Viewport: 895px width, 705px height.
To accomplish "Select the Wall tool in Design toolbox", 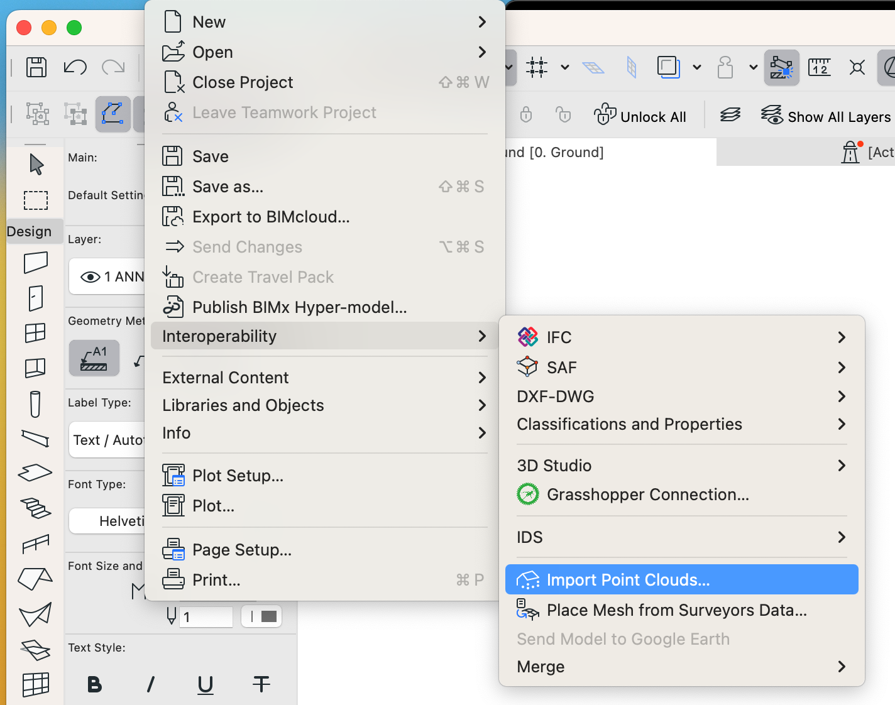I will [36, 263].
